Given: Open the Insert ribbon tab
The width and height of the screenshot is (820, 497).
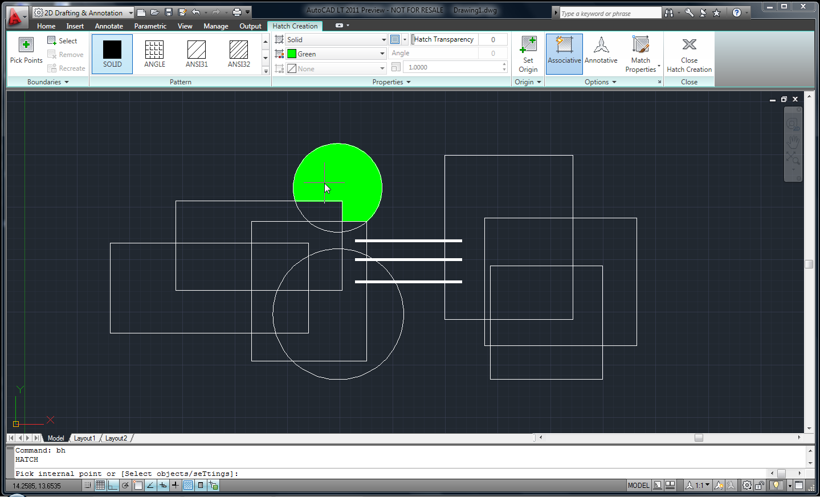Looking at the screenshot, I should click(x=75, y=26).
